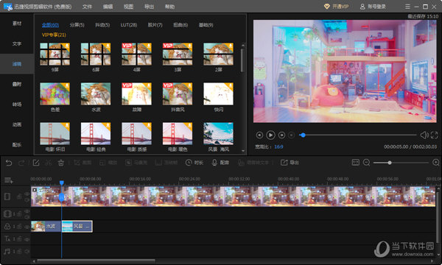Toggle visibility eye on video track
This screenshot has width=442, height=265.
click(27, 194)
